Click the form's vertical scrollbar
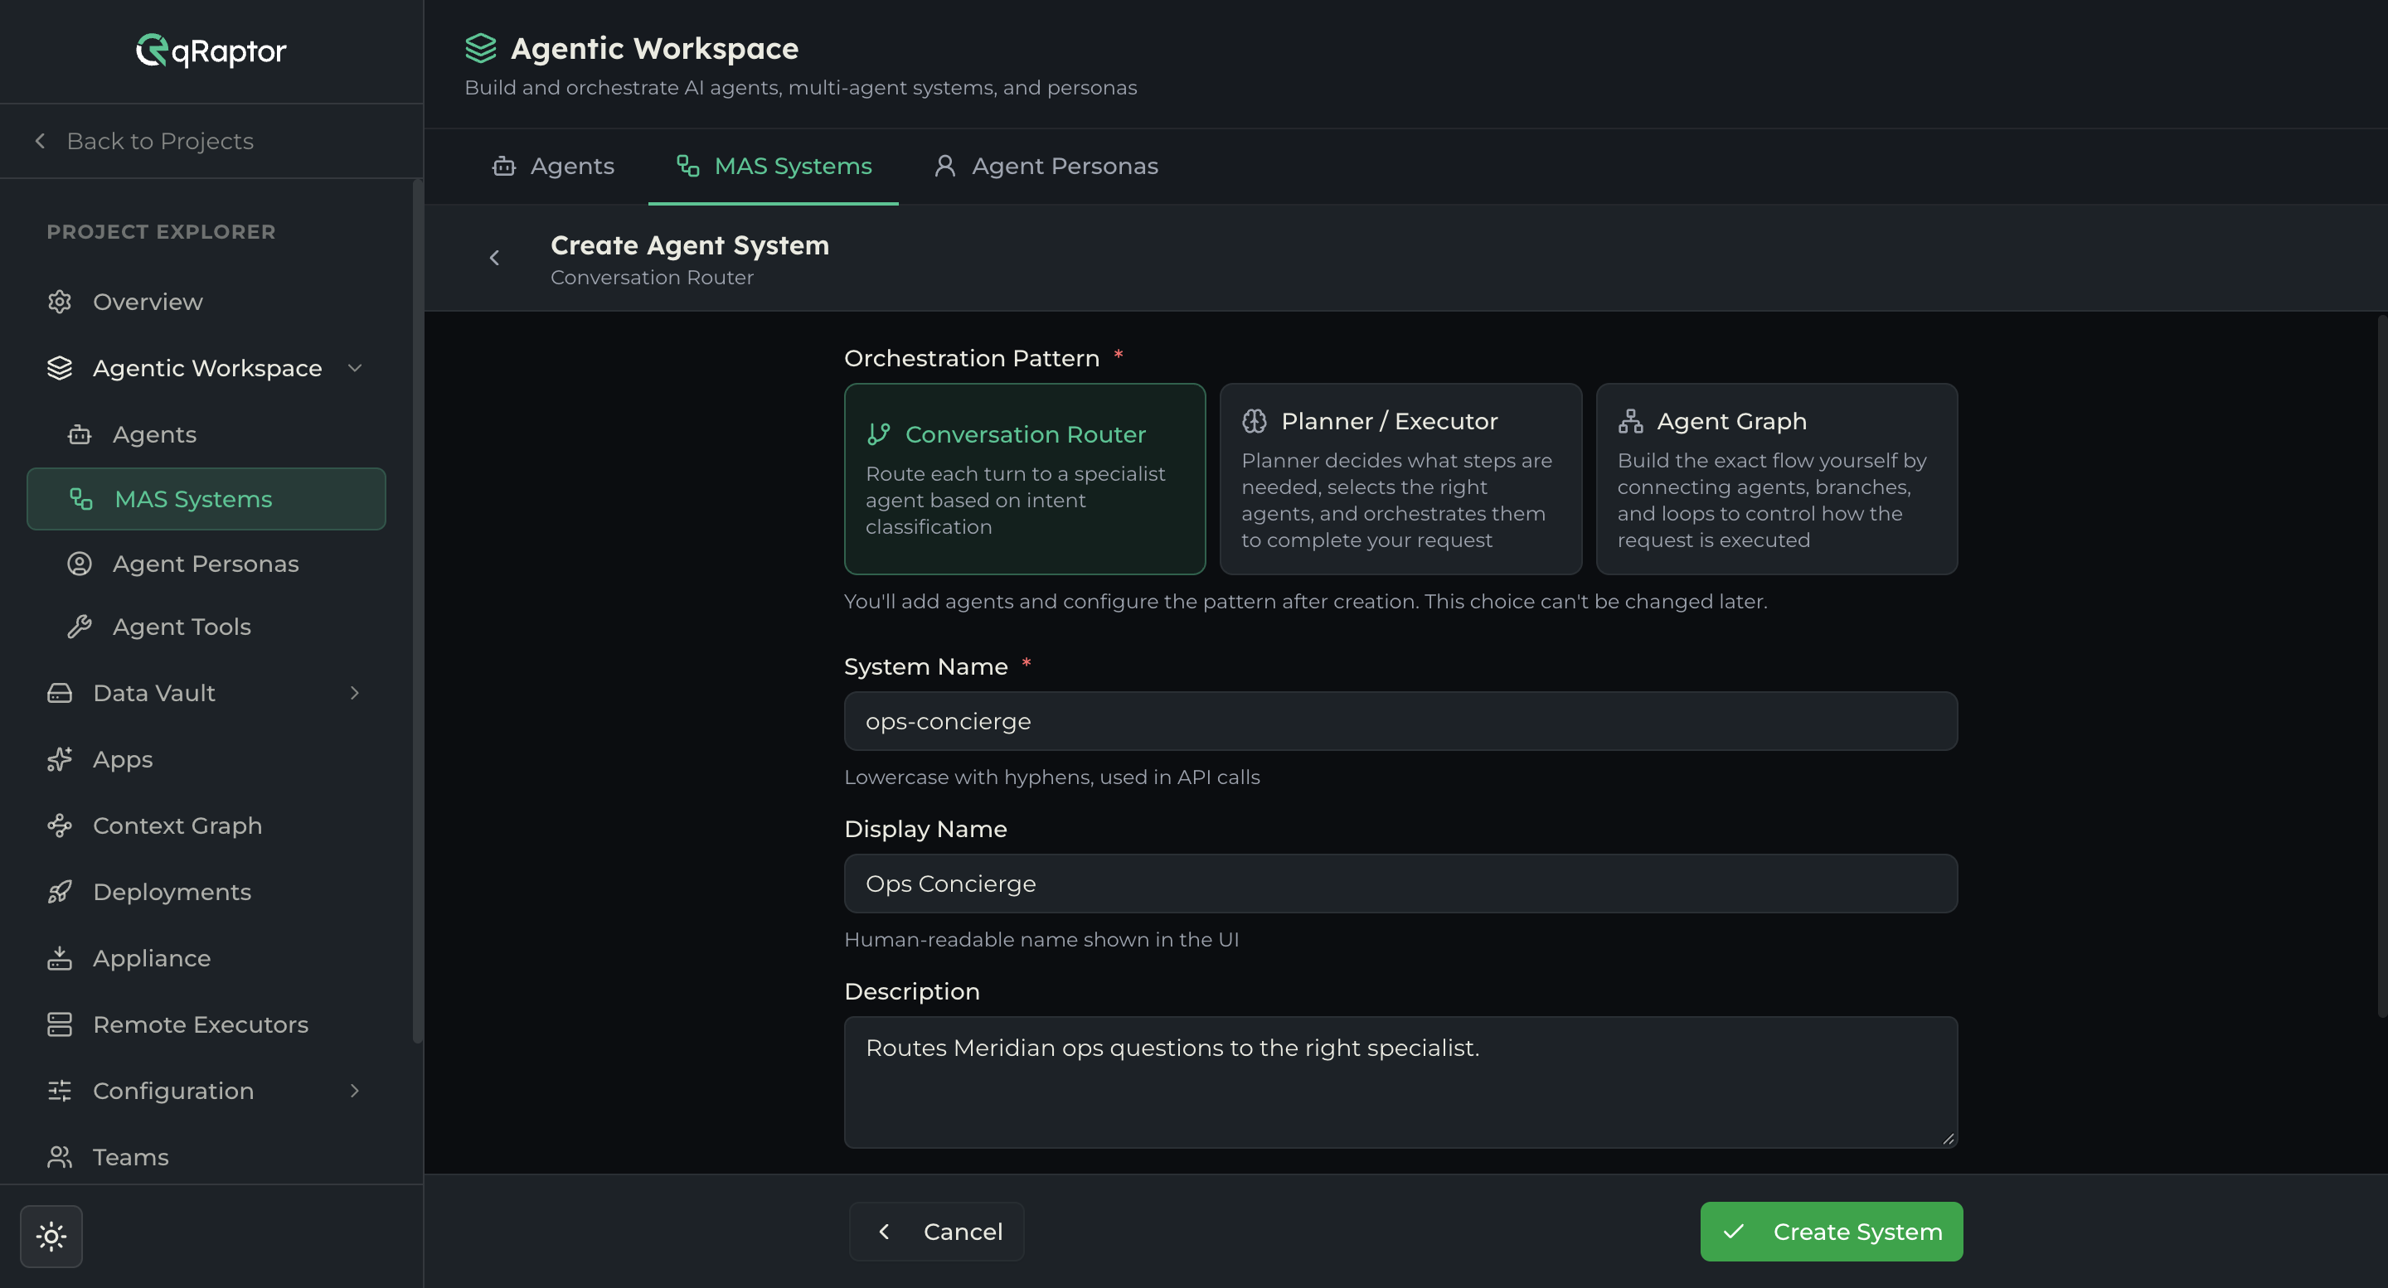This screenshot has height=1288, width=2388. [2381, 667]
